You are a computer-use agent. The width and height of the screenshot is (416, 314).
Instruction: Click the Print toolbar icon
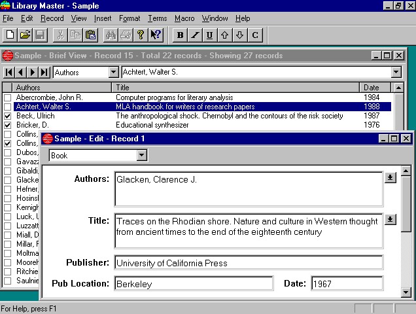[x=126, y=35]
